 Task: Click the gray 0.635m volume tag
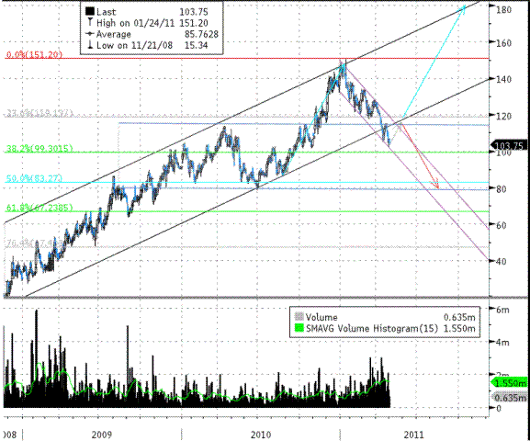510,398
